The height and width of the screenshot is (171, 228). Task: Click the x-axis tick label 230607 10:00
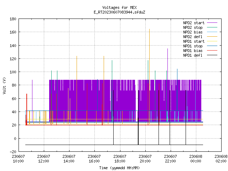coord(18,159)
